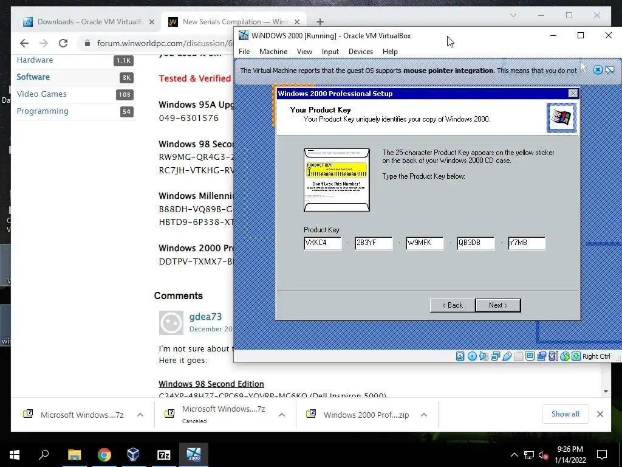
Task: Click the Windows 2000 VM taskbar icon
Action: coord(194,455)
